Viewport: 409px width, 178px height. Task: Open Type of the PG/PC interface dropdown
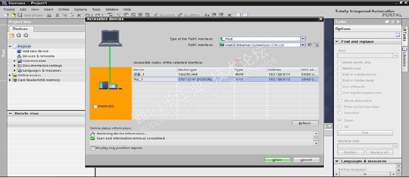[303, 39]
